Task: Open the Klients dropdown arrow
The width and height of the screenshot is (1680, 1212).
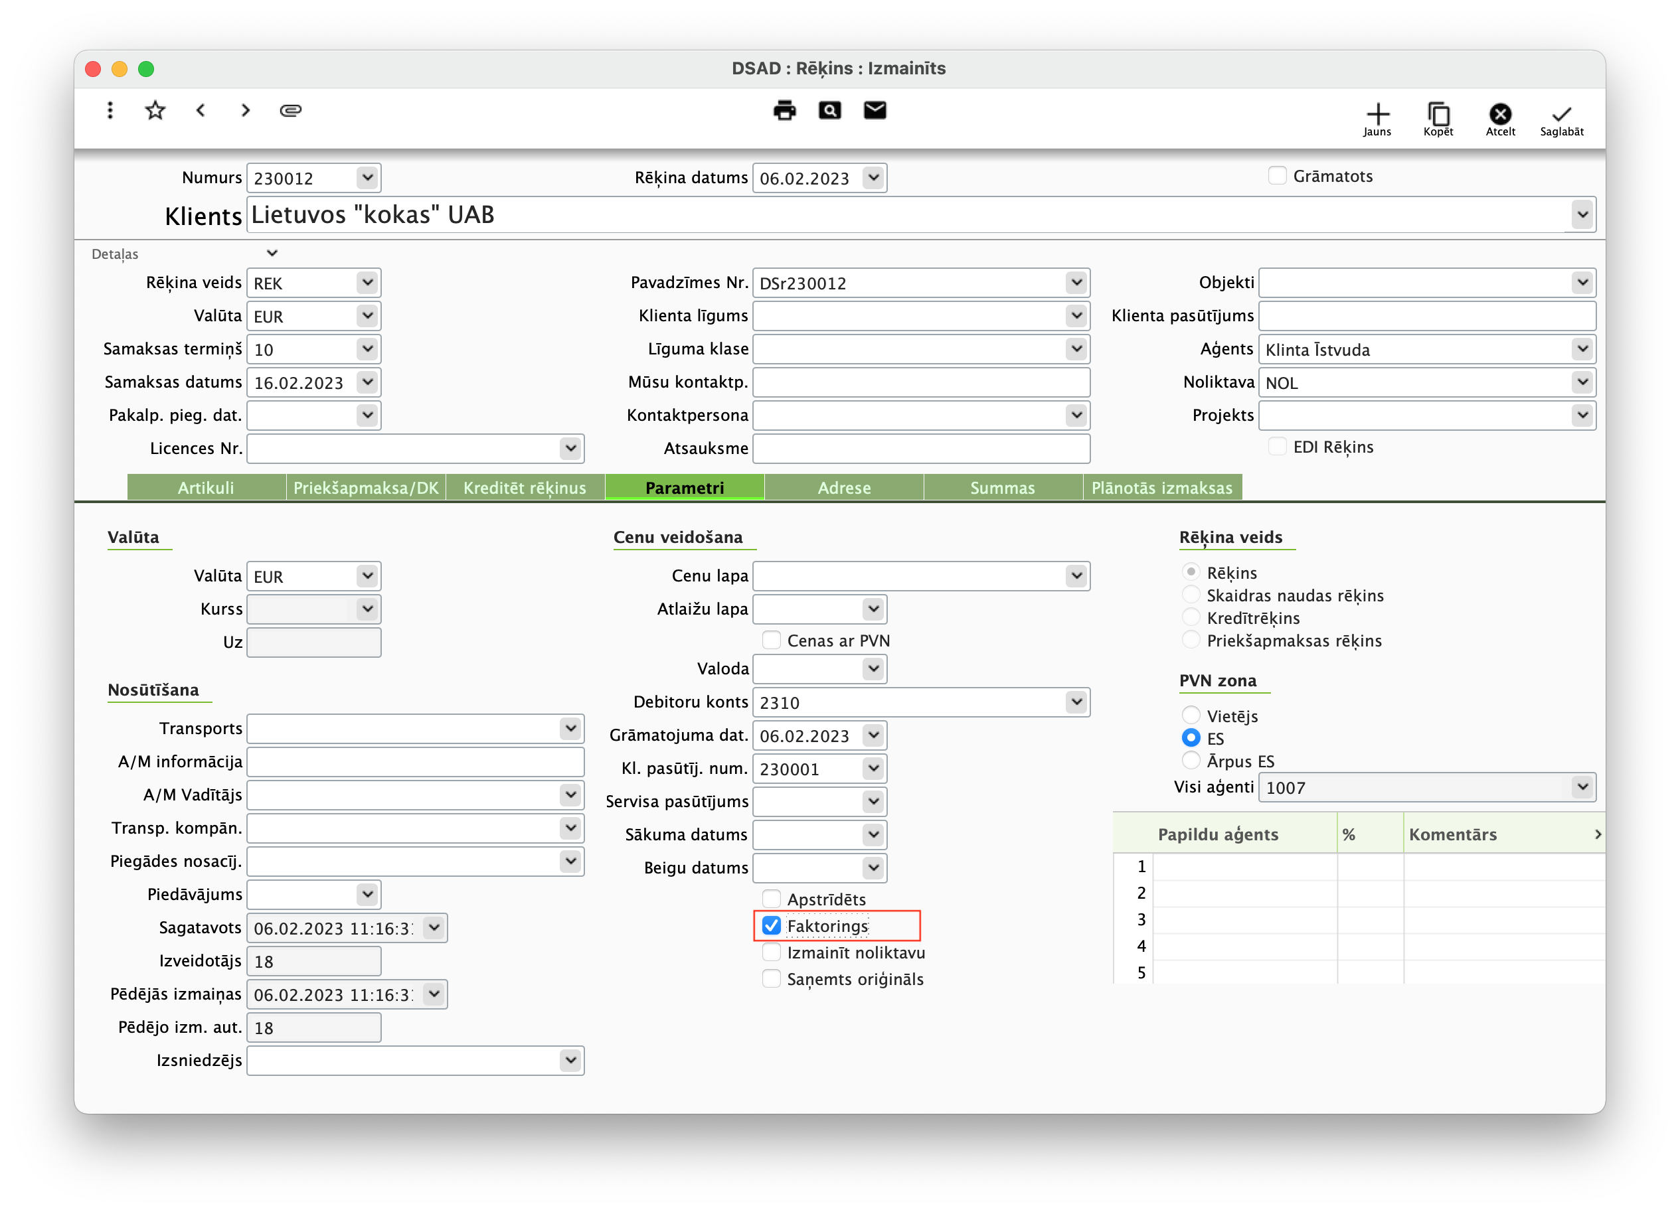Action: point(1582,214)
